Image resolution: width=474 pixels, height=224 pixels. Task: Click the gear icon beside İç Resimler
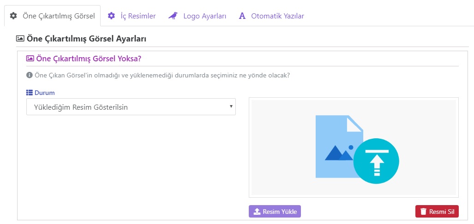coord(111,16)
